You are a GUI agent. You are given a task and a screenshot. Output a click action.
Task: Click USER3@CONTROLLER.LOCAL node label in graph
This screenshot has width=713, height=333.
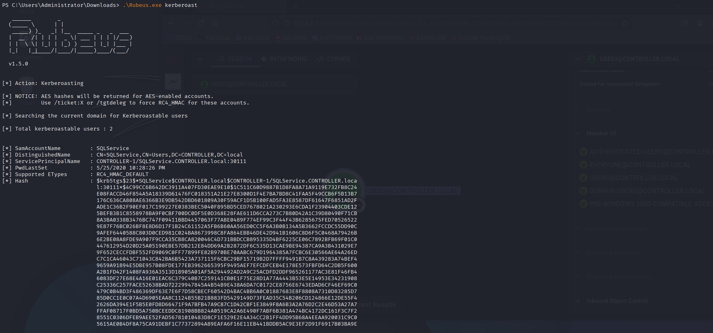[x=412, y=191]
